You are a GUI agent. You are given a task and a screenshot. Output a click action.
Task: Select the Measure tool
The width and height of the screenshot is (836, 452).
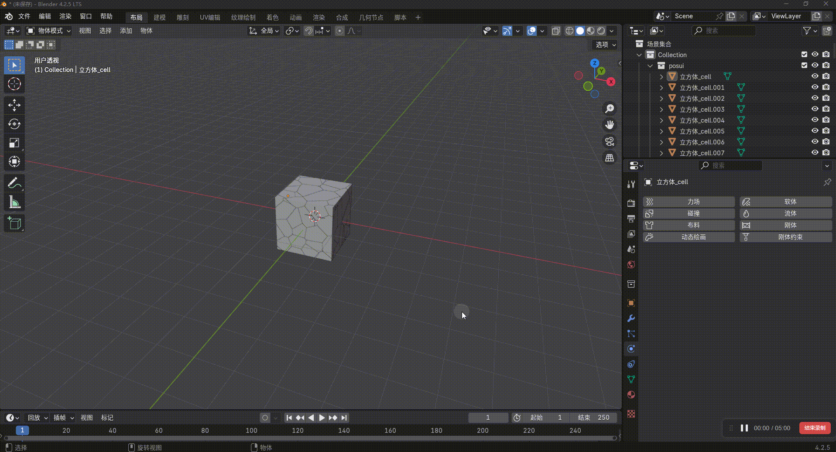14,202
